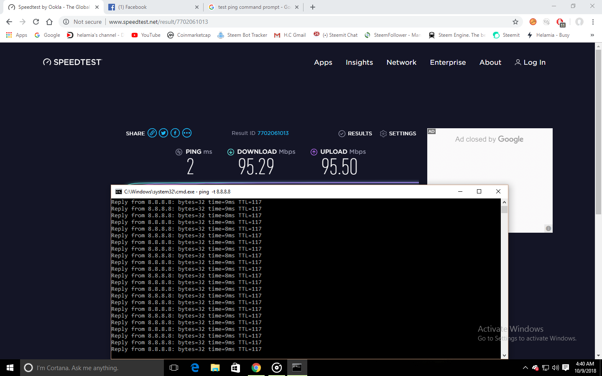Share result on Twitter icon

(x=163, y=133)
